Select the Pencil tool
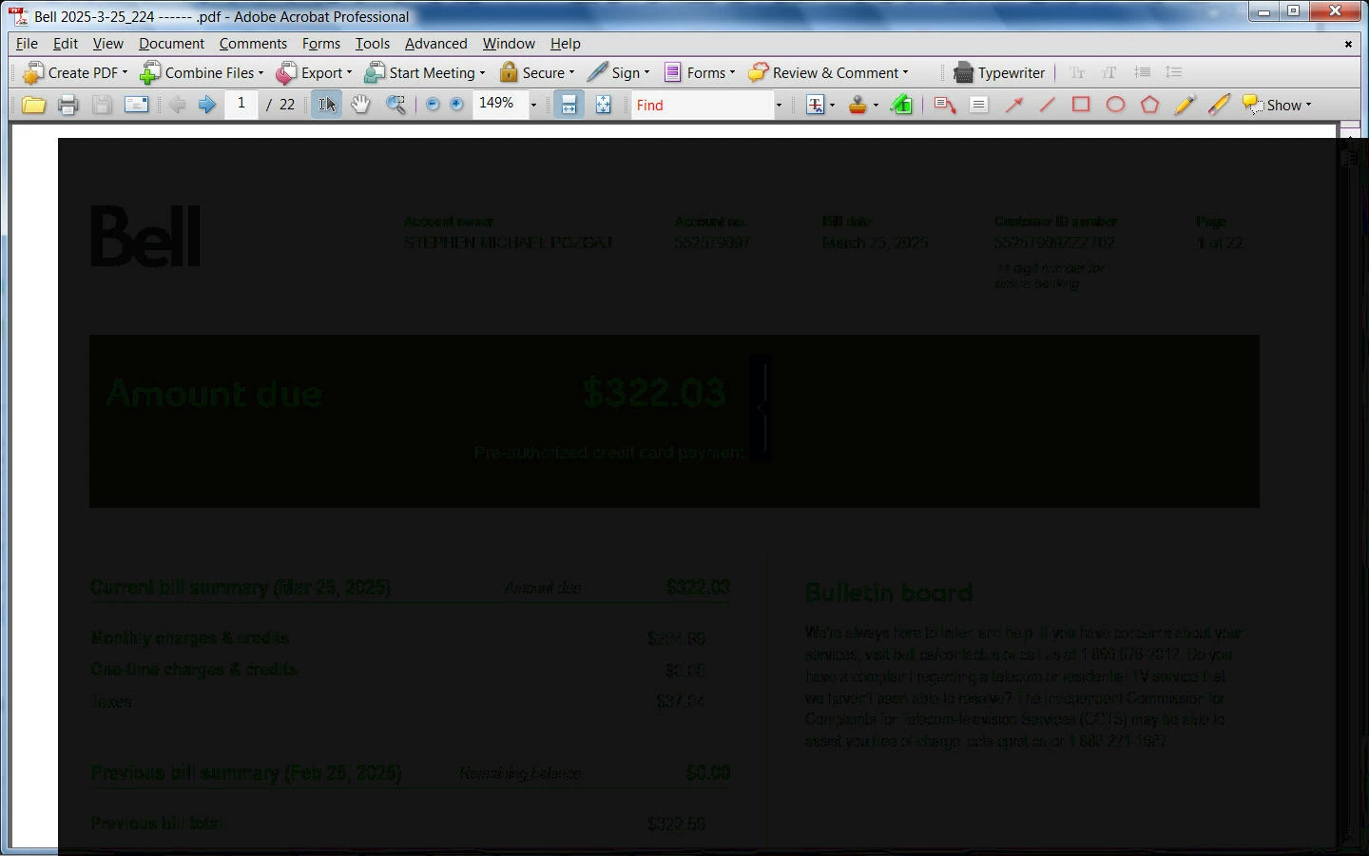The image size is (1369, 856). click(x=1185, y=105)
